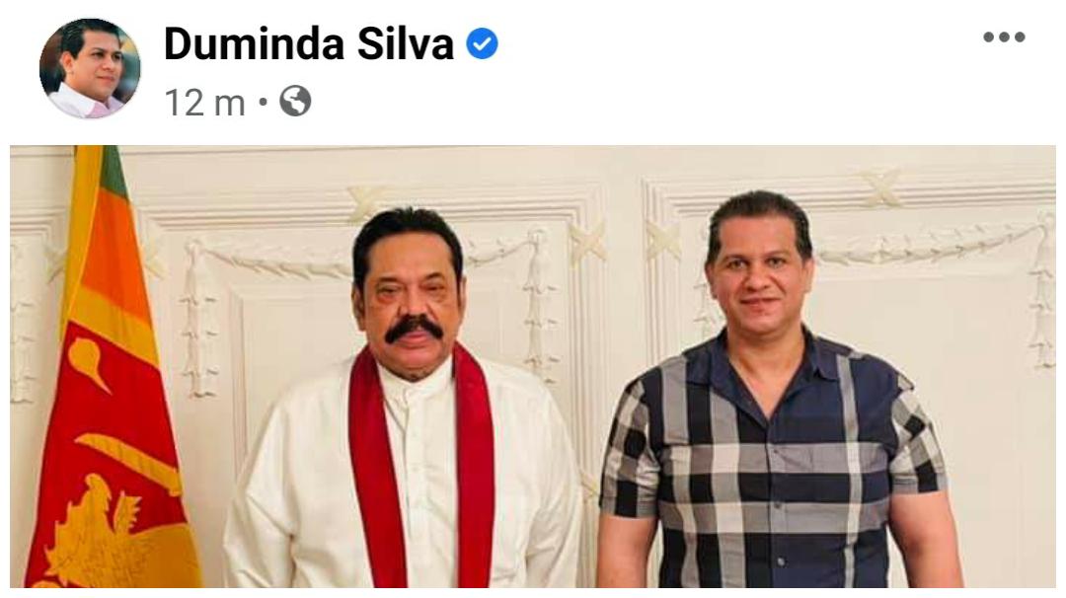This screenshot has height=598, width=1066.
Task: Click the globe public audience icon
Action: [296, 102]
